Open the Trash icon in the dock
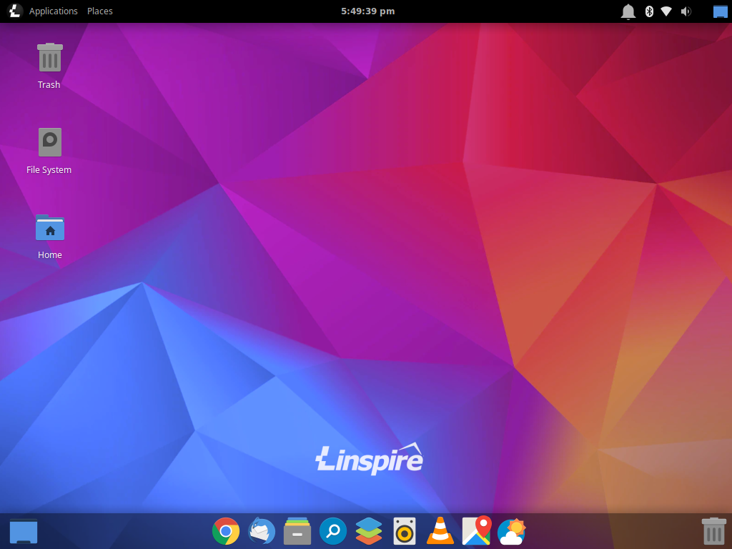The image size is (732, 549). [x=713, y=531]
